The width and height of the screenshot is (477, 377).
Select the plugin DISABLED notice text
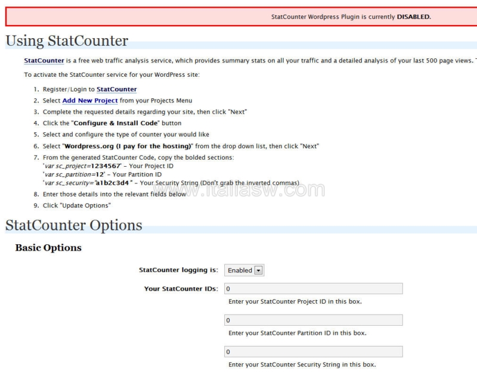pyautogui.click(x=351, y=17)
